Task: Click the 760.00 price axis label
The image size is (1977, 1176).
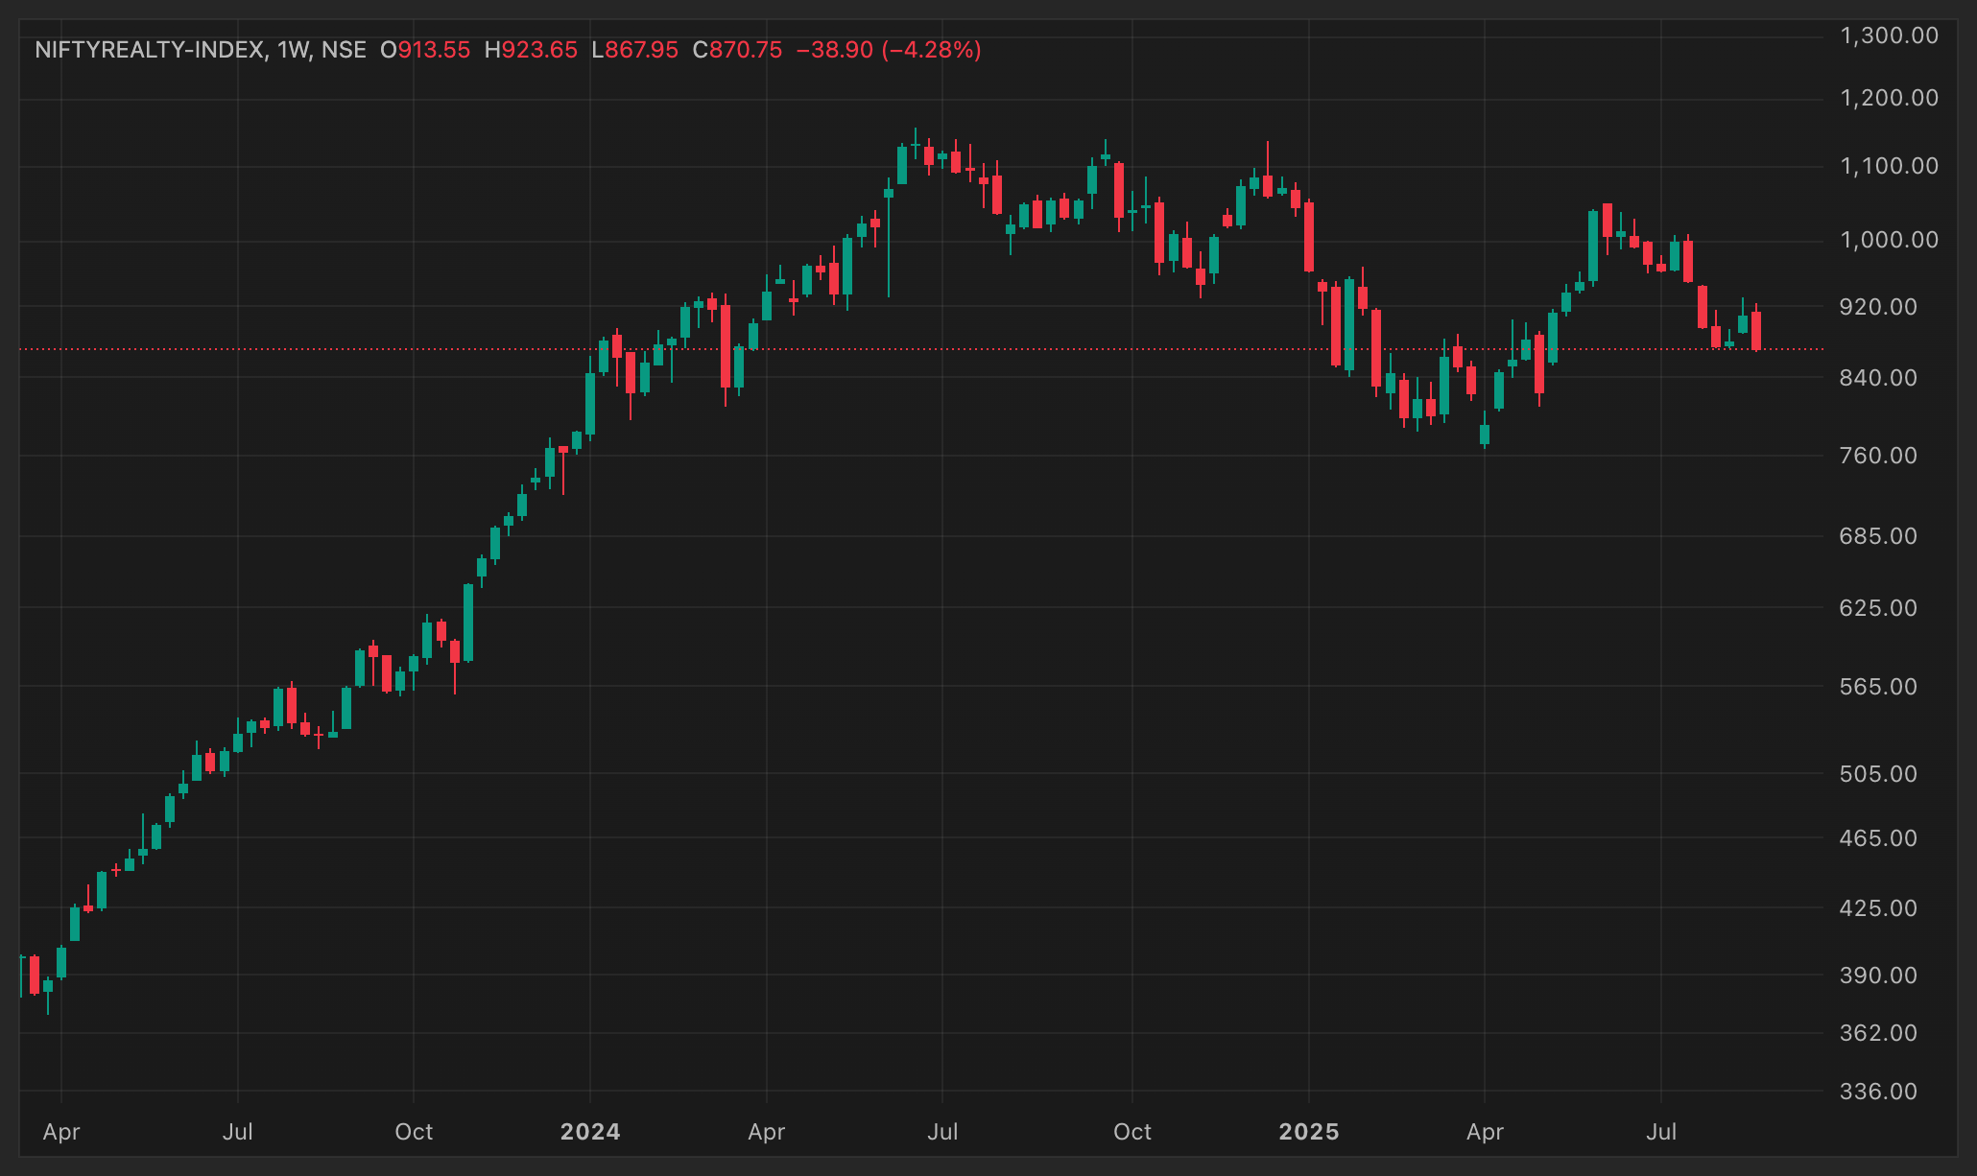Action: click(x=1878, y=456)
